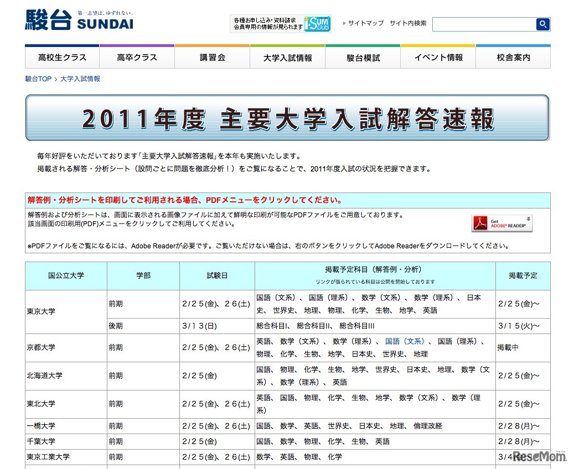Click the red Adobe Reader PDF icon
This screenshot has width=574, height=469.
pyautogui.click(x=480, y=223)
